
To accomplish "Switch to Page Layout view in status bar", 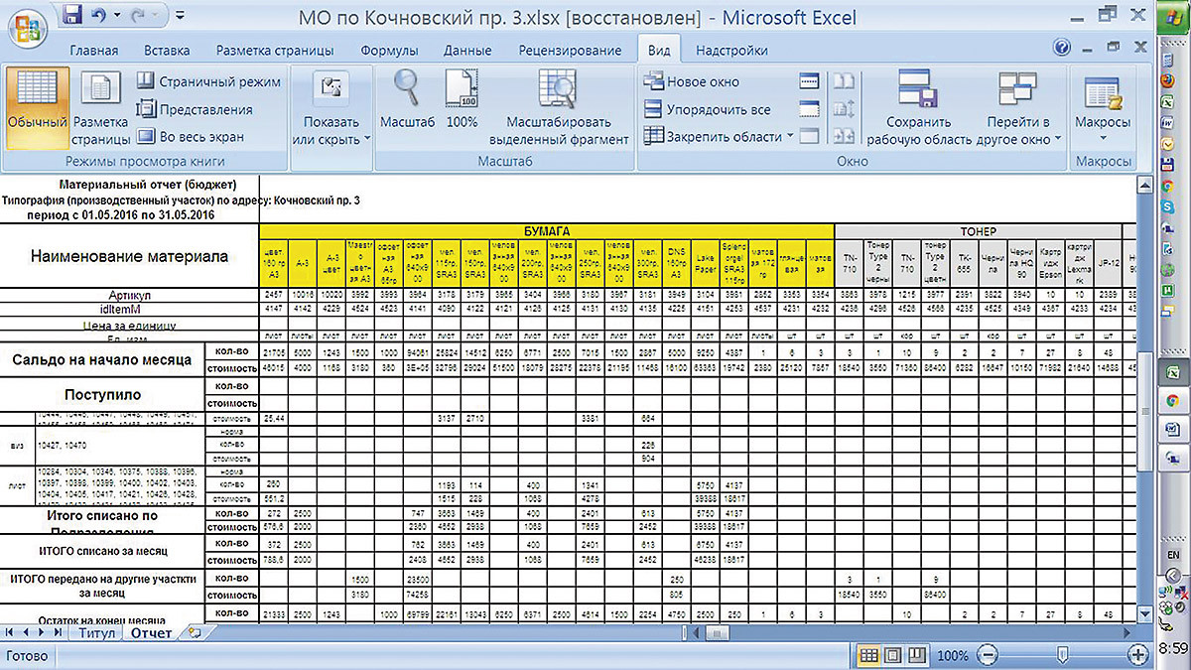I will [x=893, y=655].
